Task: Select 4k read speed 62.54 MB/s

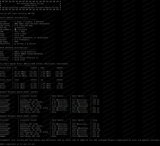Action: 20,72
